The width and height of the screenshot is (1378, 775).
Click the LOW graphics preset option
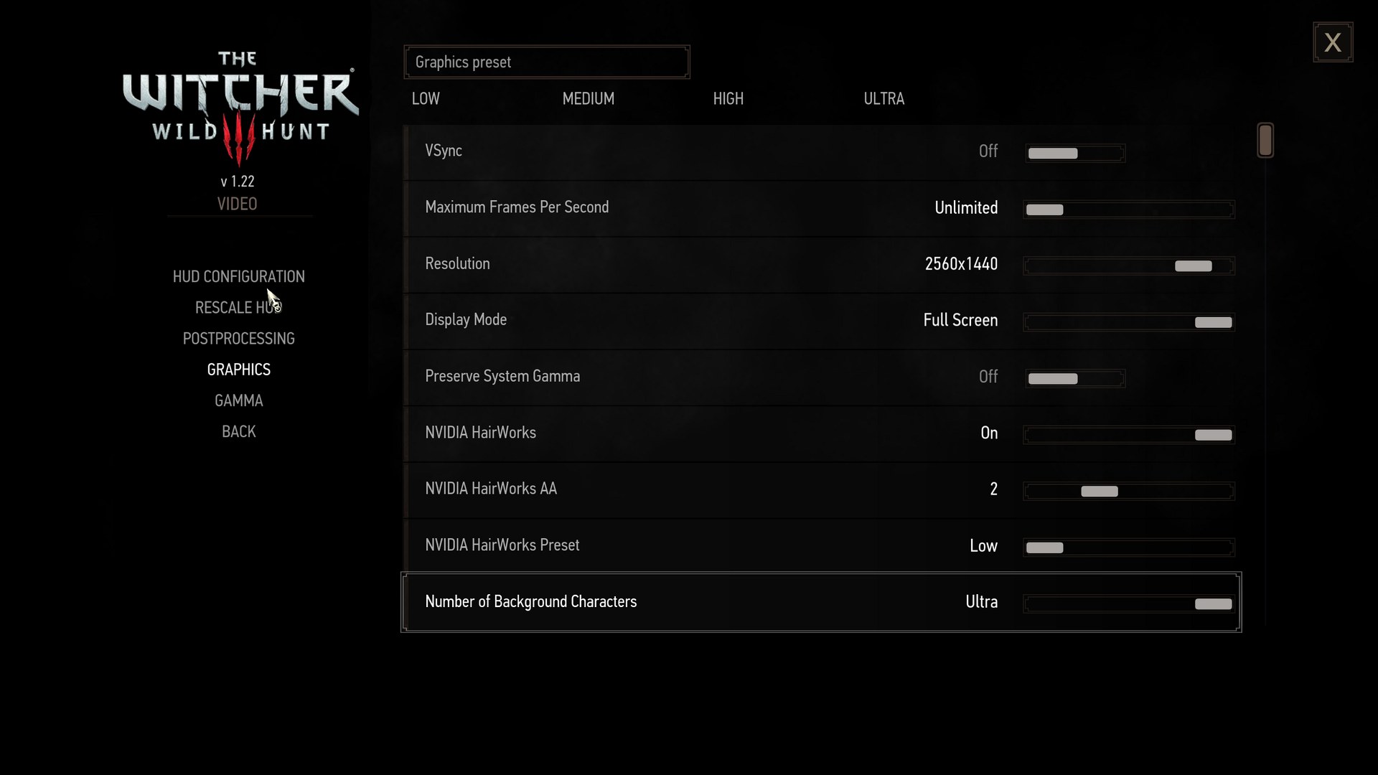425,98
